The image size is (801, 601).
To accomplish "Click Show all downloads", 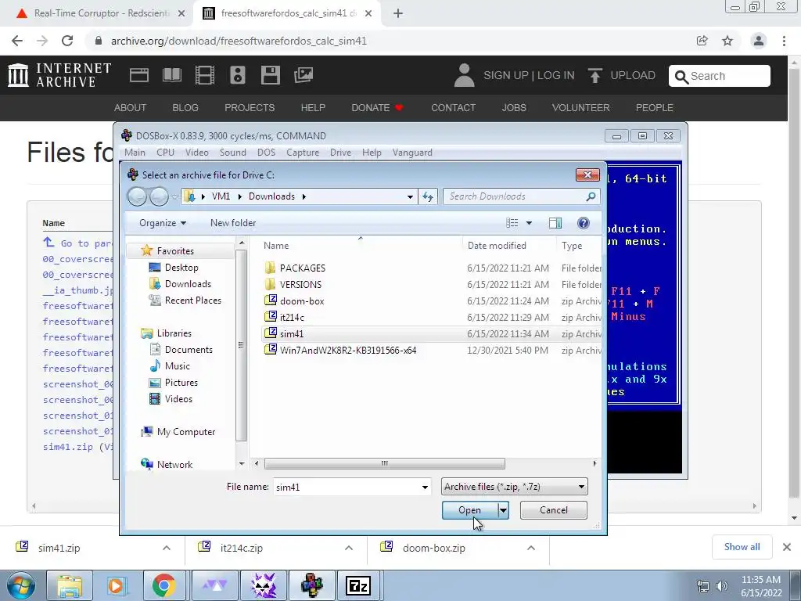I will 742,547.
